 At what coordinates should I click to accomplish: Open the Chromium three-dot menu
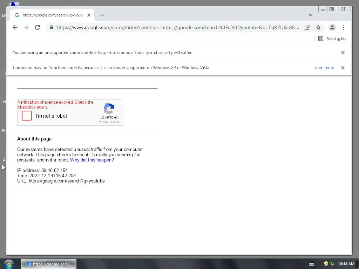pyautogui.click(x=344, y=27)
